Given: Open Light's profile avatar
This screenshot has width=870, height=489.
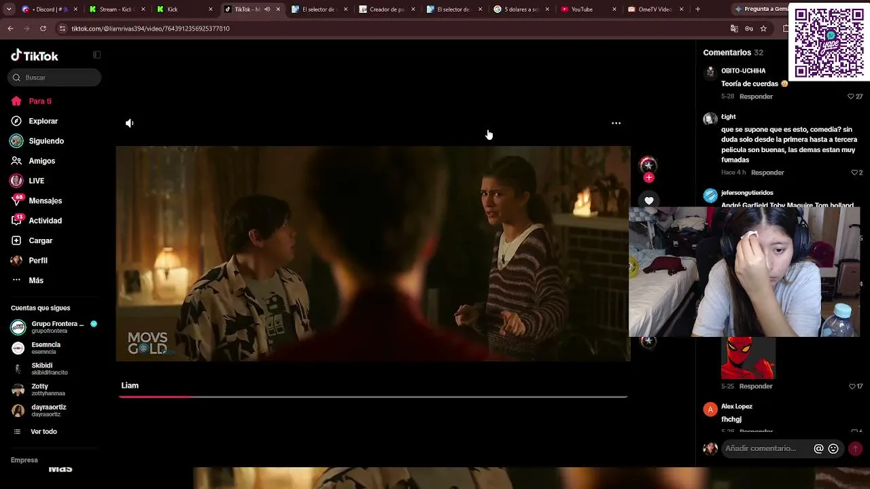Looking at the screenshot, I should pyautogui.click(x=710, y=119).
